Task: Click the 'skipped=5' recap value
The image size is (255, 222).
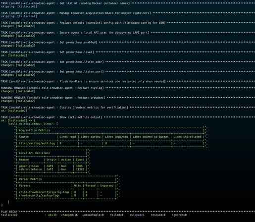Action: pos(137,215)
